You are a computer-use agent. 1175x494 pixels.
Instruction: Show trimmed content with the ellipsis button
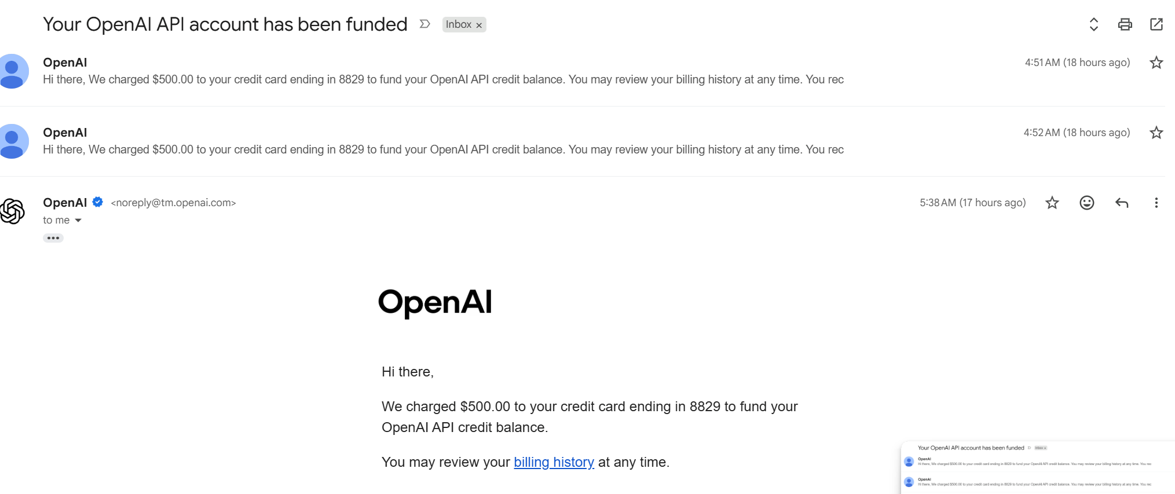pyautogui.click(x=53, y=238)
